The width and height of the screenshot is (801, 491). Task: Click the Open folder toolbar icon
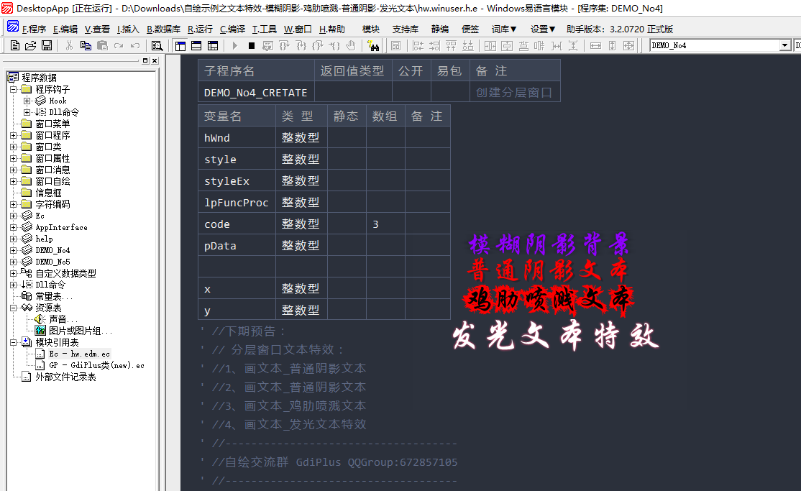click(x=31, y=45)
